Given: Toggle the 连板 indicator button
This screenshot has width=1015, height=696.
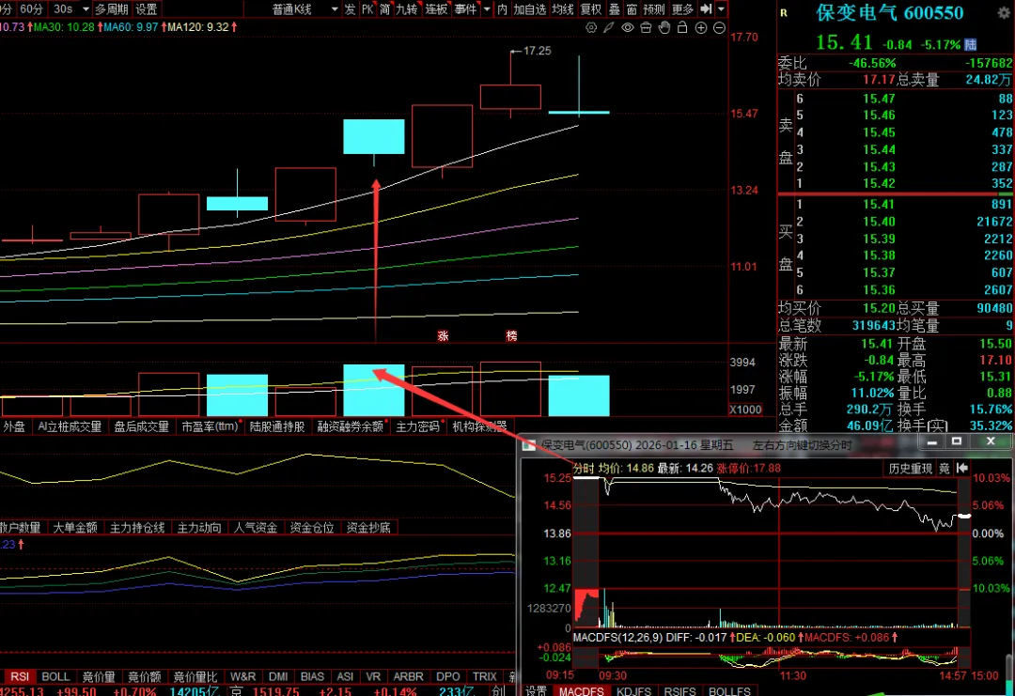Looking at the screenshot, I should tap(436, 9).
